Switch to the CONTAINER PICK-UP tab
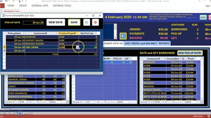Image resolution: width=211 pixels, height=118 pixels. [113, 43]
